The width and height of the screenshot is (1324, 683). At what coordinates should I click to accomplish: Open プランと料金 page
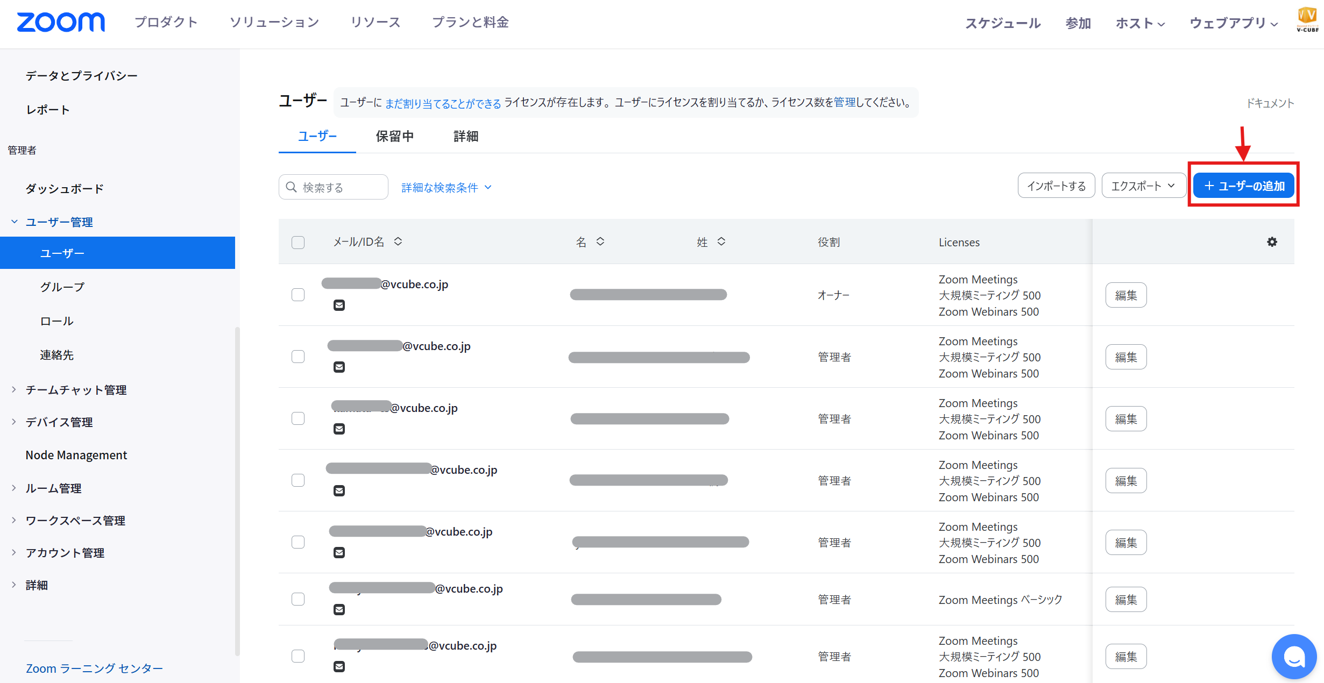[470, 22]
